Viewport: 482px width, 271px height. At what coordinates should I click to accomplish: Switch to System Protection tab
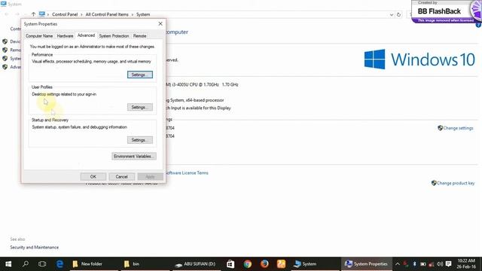point(114,36)
